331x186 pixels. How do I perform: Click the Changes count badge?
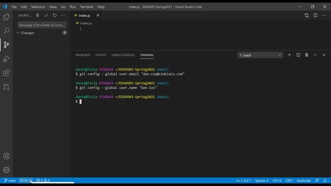coord(64,33)
